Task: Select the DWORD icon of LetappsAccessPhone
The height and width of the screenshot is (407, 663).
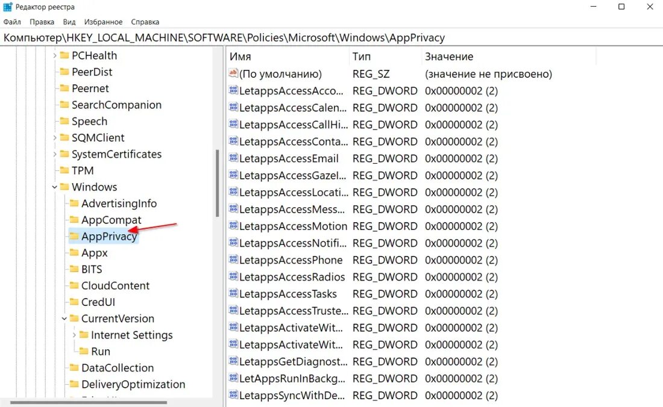Action: (x=233, y=259)
